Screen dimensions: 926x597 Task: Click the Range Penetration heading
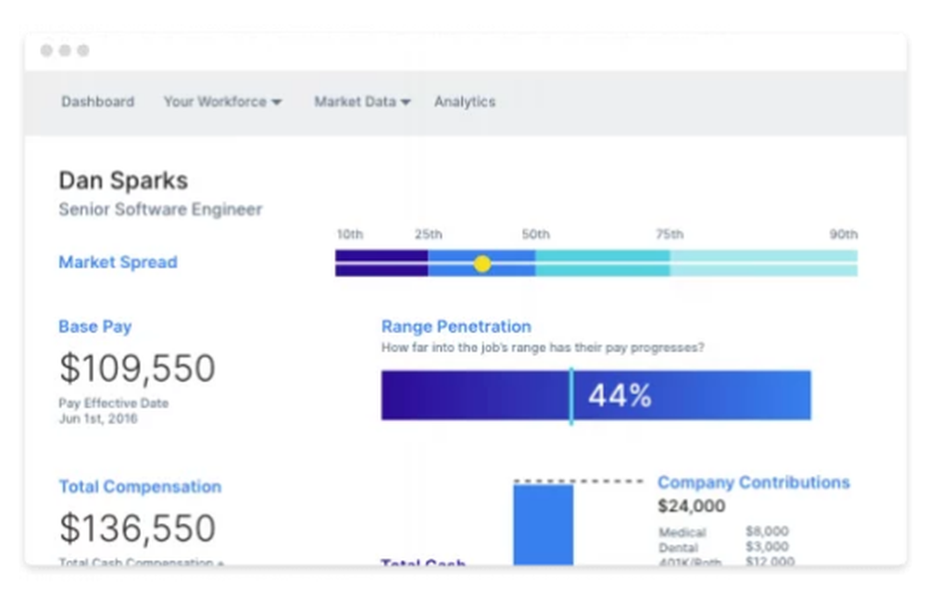456,327
